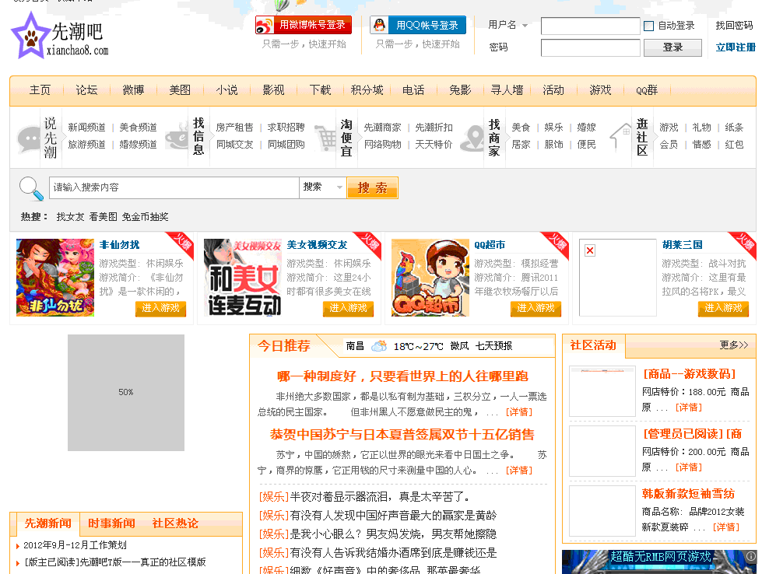Open the 韩版新款短袖雪纺 product link
The width and height of the screenshot is (762, 574).
coord(688,494)
